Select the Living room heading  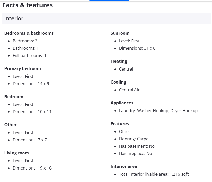coord(17,153)
